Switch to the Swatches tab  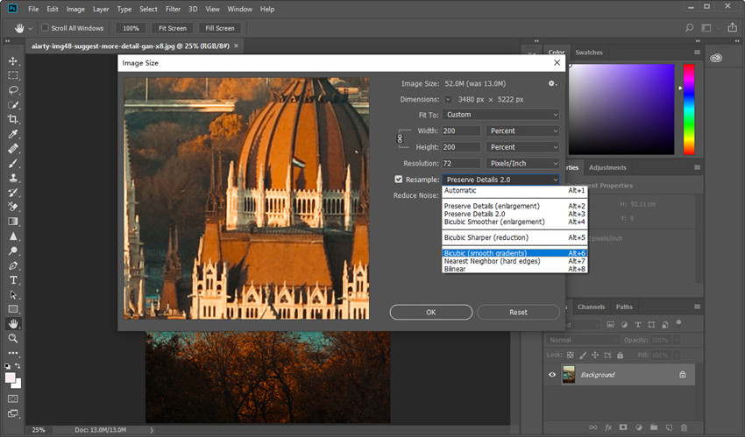(x=589, y=53)
